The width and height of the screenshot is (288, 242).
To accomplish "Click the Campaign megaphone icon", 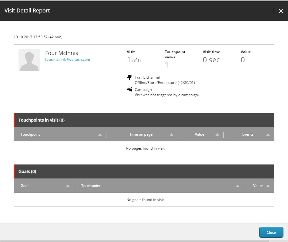I will coord(129,89).
